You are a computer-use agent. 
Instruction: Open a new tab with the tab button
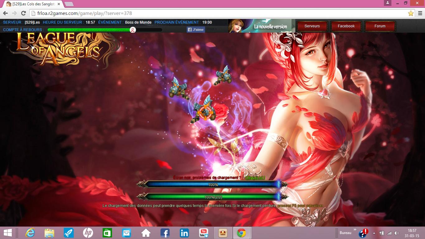pyautogui.click(x=69, y=4)
